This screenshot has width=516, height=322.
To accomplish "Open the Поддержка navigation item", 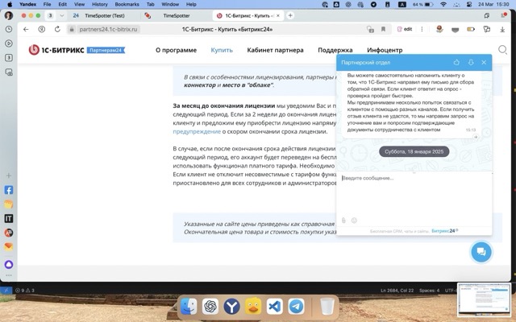I will [x=335, y=50].
